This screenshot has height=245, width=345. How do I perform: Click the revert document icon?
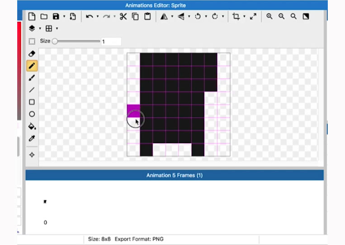click(x=73, y=16)
